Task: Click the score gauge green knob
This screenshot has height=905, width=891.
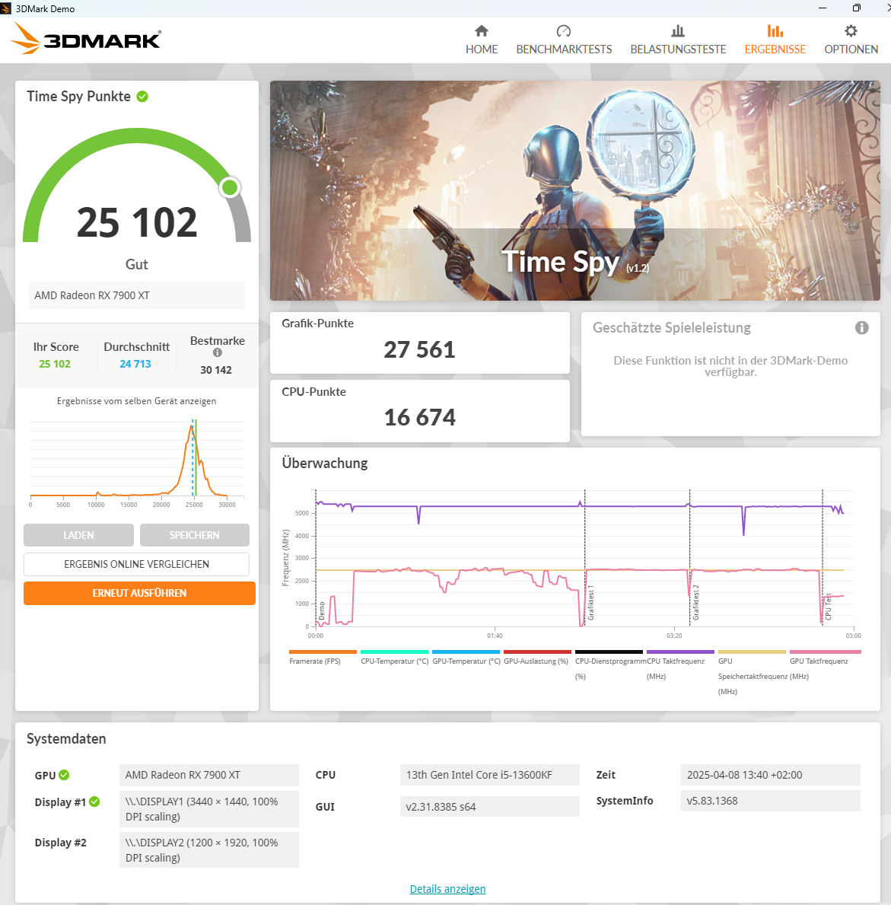Action: point(230,187)
